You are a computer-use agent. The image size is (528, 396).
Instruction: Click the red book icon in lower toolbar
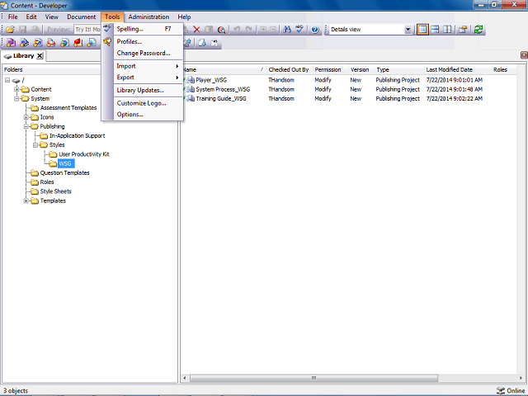coord(78,43)
